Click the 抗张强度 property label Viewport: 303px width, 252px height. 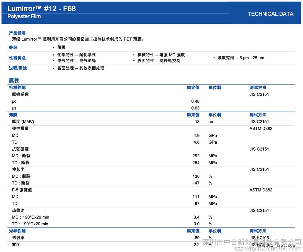pyautogui.click(x=20, y=149)
